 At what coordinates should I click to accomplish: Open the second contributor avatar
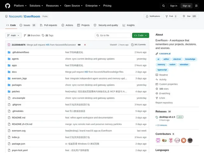[164, 140]
